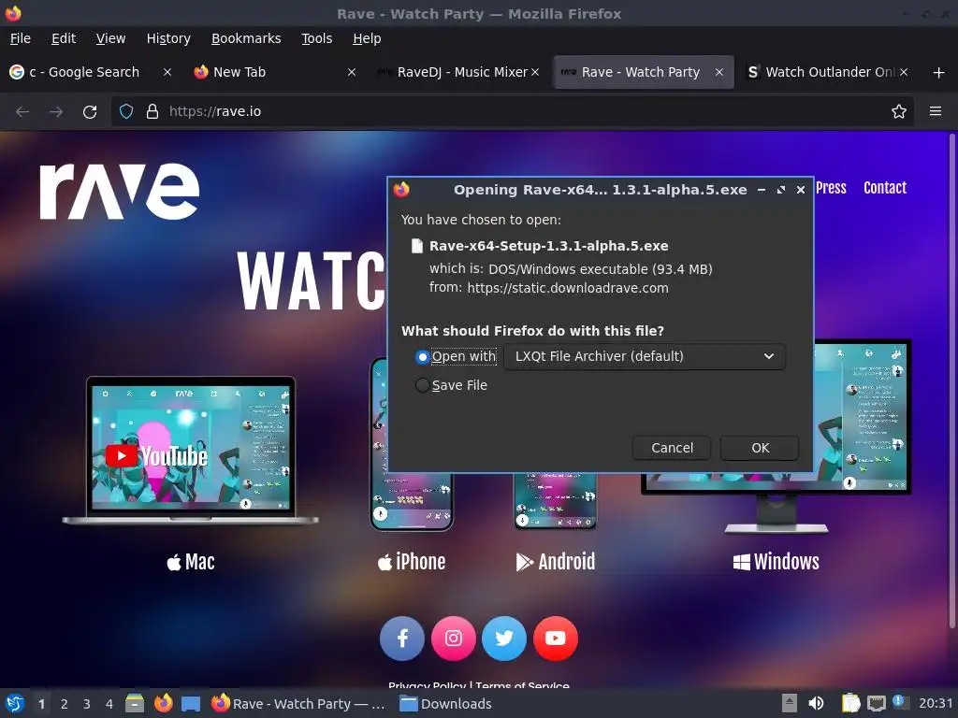Viewport: 958px width, 718px height.
Task: Open the Twitter social icon
Action: [504, 638]
